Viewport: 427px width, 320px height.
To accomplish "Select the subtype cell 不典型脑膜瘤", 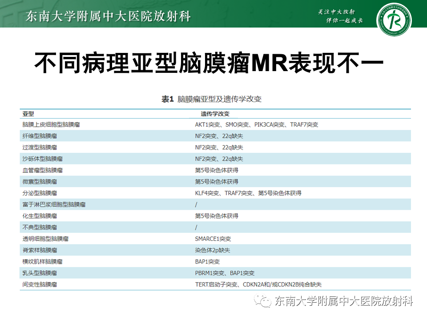I will [x=40, y=228].
